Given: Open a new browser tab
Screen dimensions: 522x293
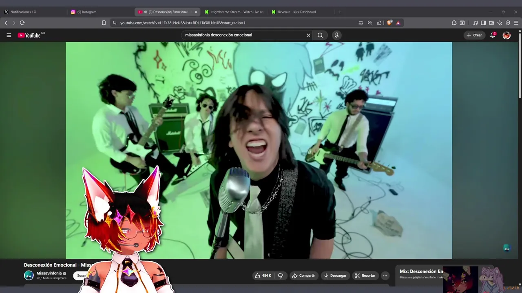Looking at the screenshot, I should tap(340, 12).
